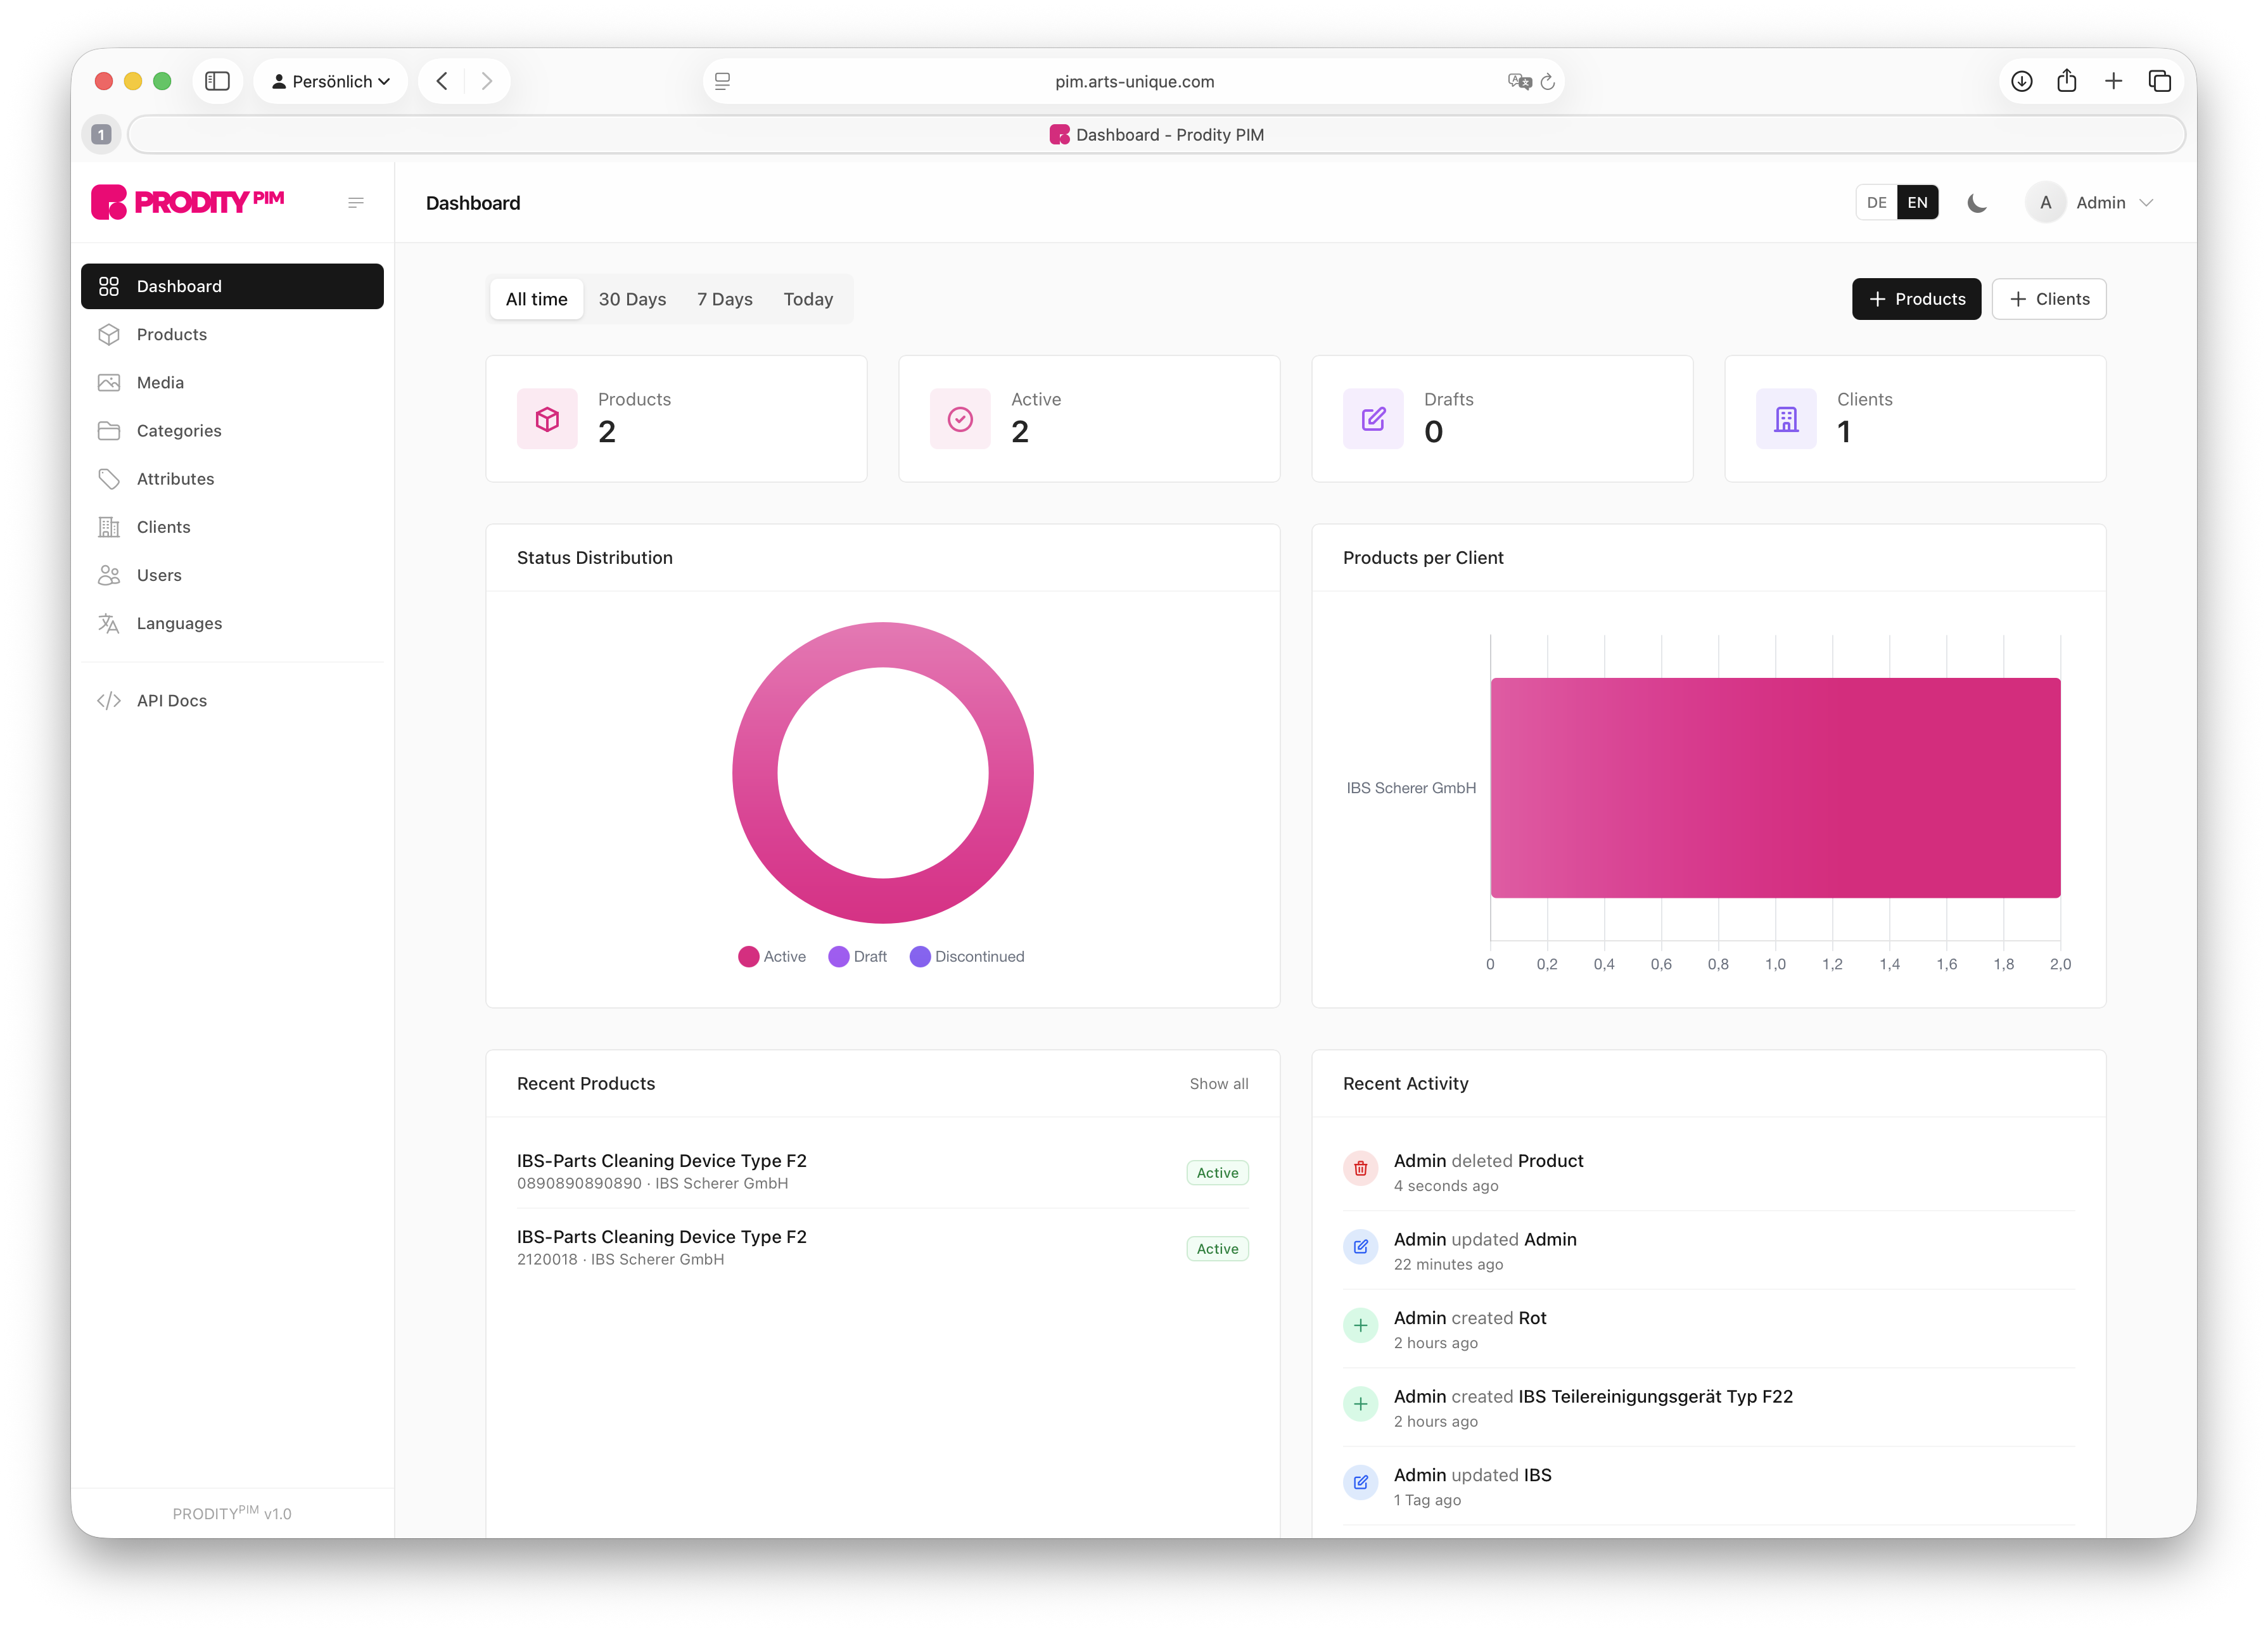
Task: Toggle dark mode moon icon
Action: point(1976,203)
